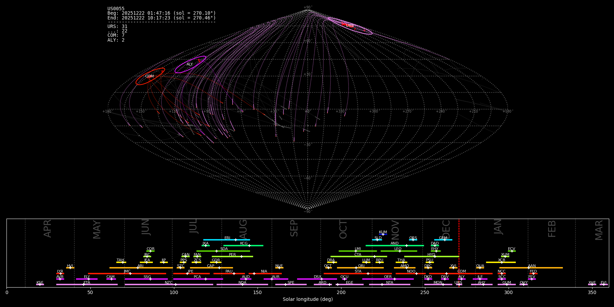Click the KSE shower bar in timeline
The width and height of the screenshot is (614, 307).
[x=40, y=284]
